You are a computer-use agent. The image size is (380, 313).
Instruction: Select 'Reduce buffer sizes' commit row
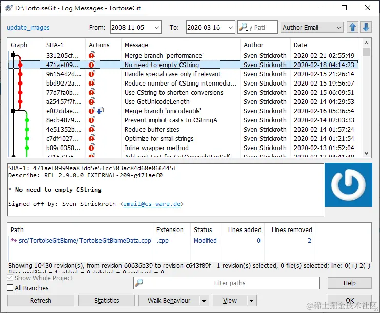(183, 129)
